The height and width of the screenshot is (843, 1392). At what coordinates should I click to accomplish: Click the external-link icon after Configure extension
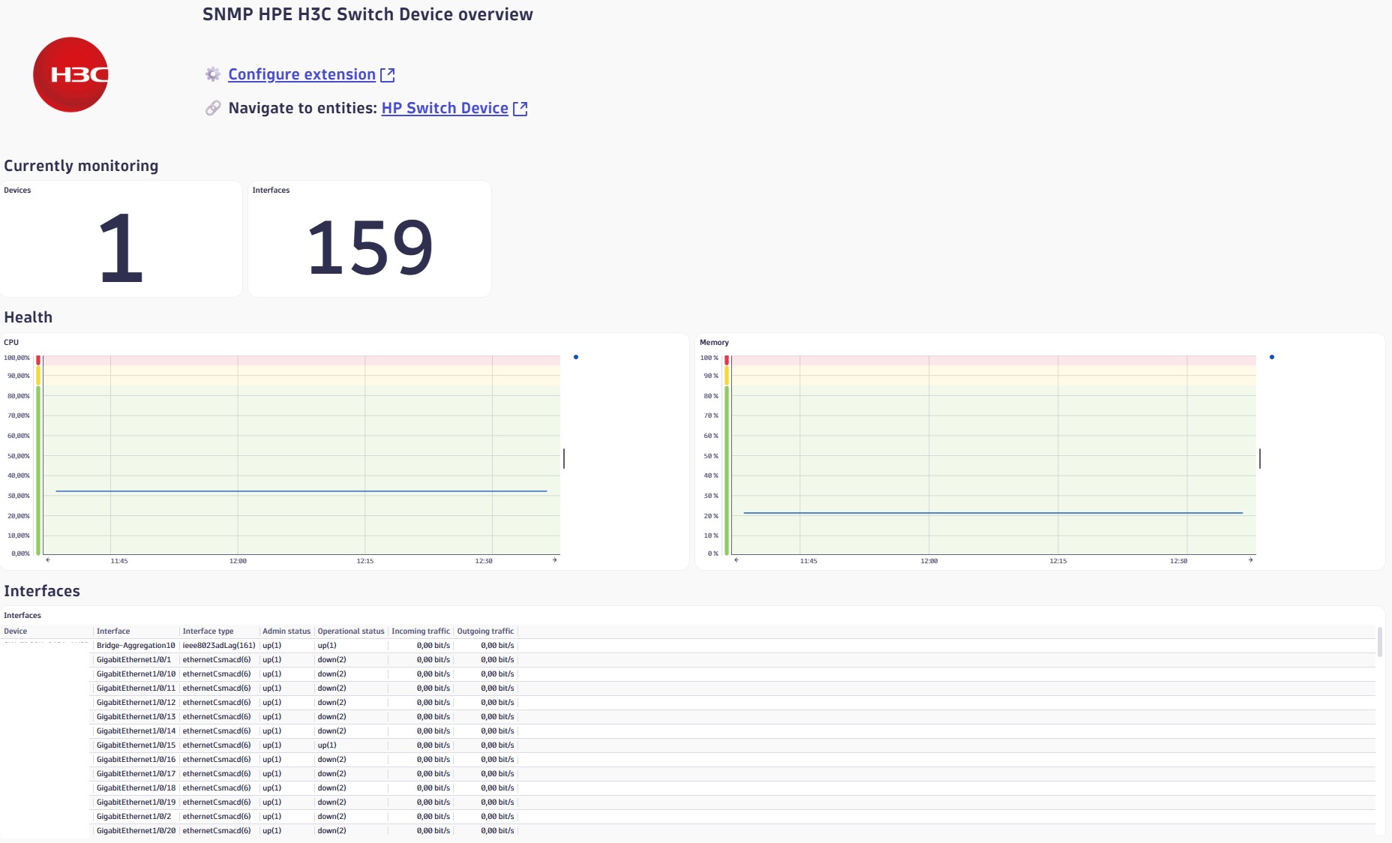click(389, 73)
